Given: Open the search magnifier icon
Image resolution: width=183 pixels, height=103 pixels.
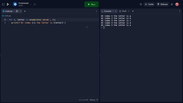Looking at the screenshot, I should tap(141, 4).
